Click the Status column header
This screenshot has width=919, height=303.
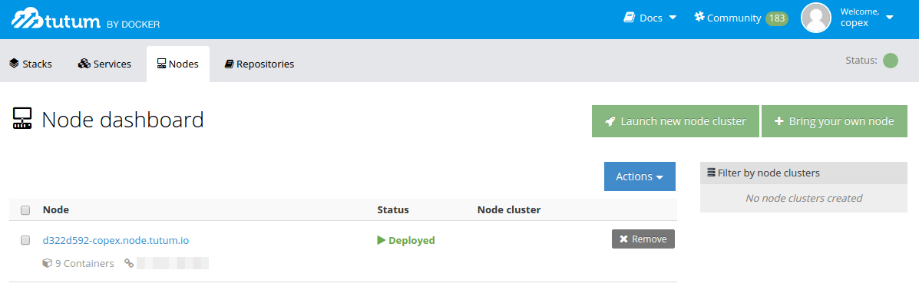point(392,210)
